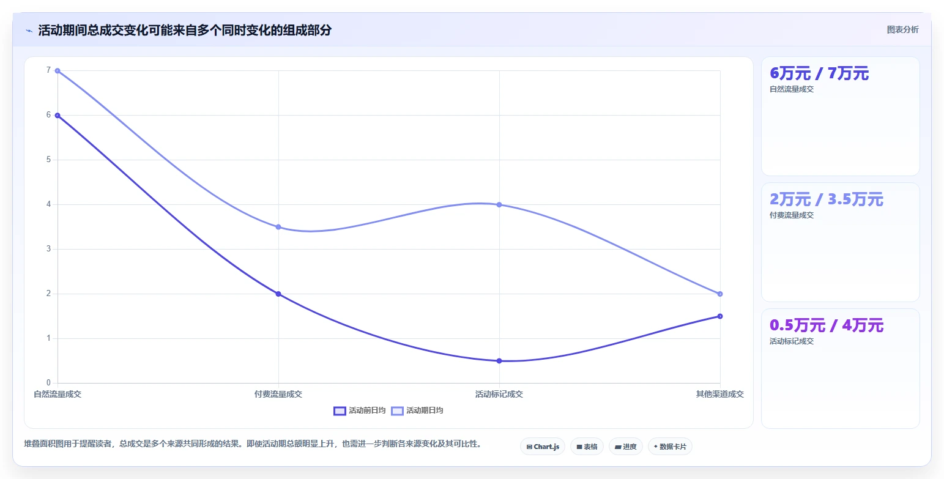Click the 活动期日均 point at 自然流量成交 (value 7)
Screen dimensions: 944x479
point(58,71)
